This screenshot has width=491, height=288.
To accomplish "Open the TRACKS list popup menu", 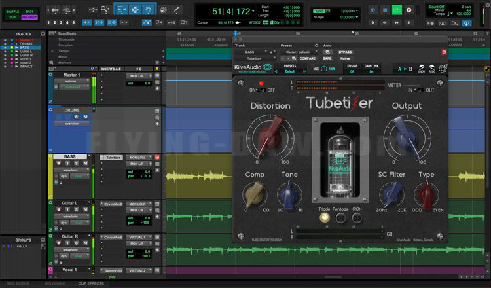I will [x=43, y=34].
